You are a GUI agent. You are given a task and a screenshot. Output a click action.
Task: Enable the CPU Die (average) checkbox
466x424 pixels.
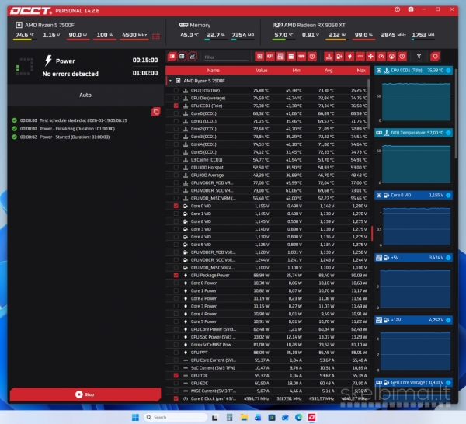(176, 98)
